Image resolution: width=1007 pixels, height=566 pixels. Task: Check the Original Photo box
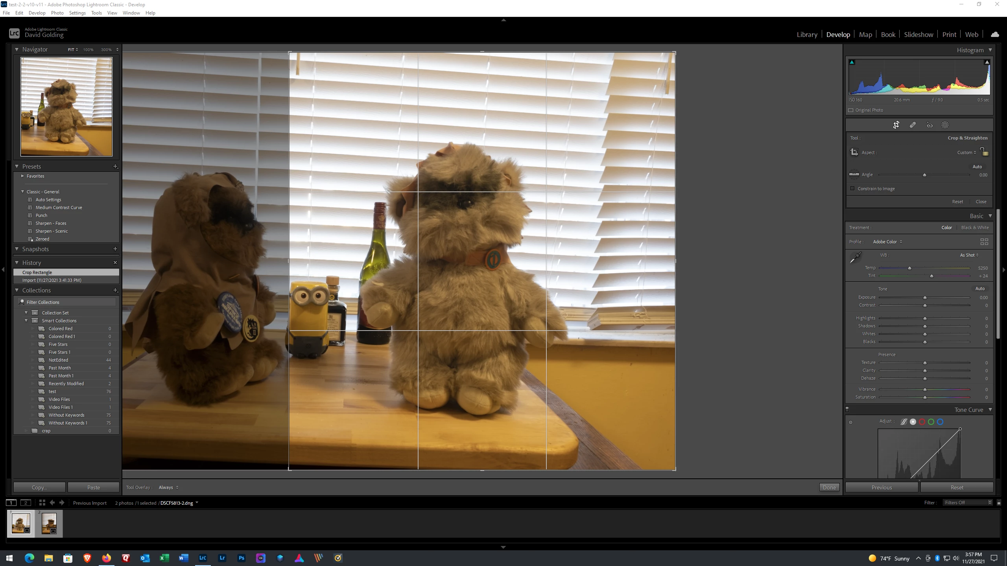(851, 110)
